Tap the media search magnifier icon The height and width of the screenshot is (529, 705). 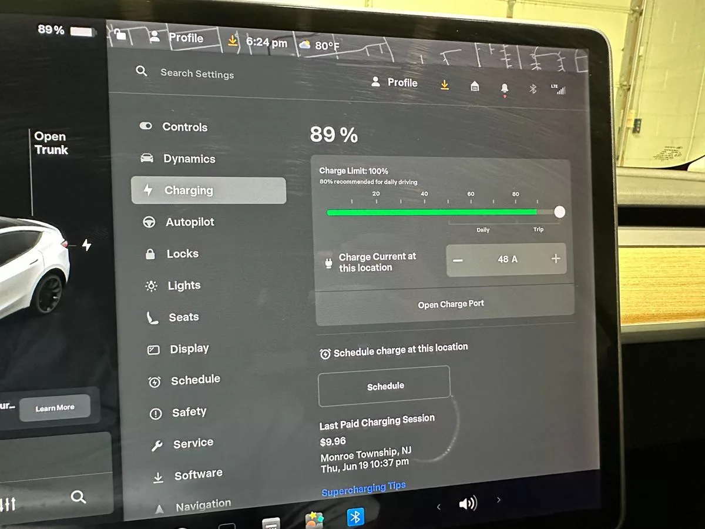[x=78, y=497]
